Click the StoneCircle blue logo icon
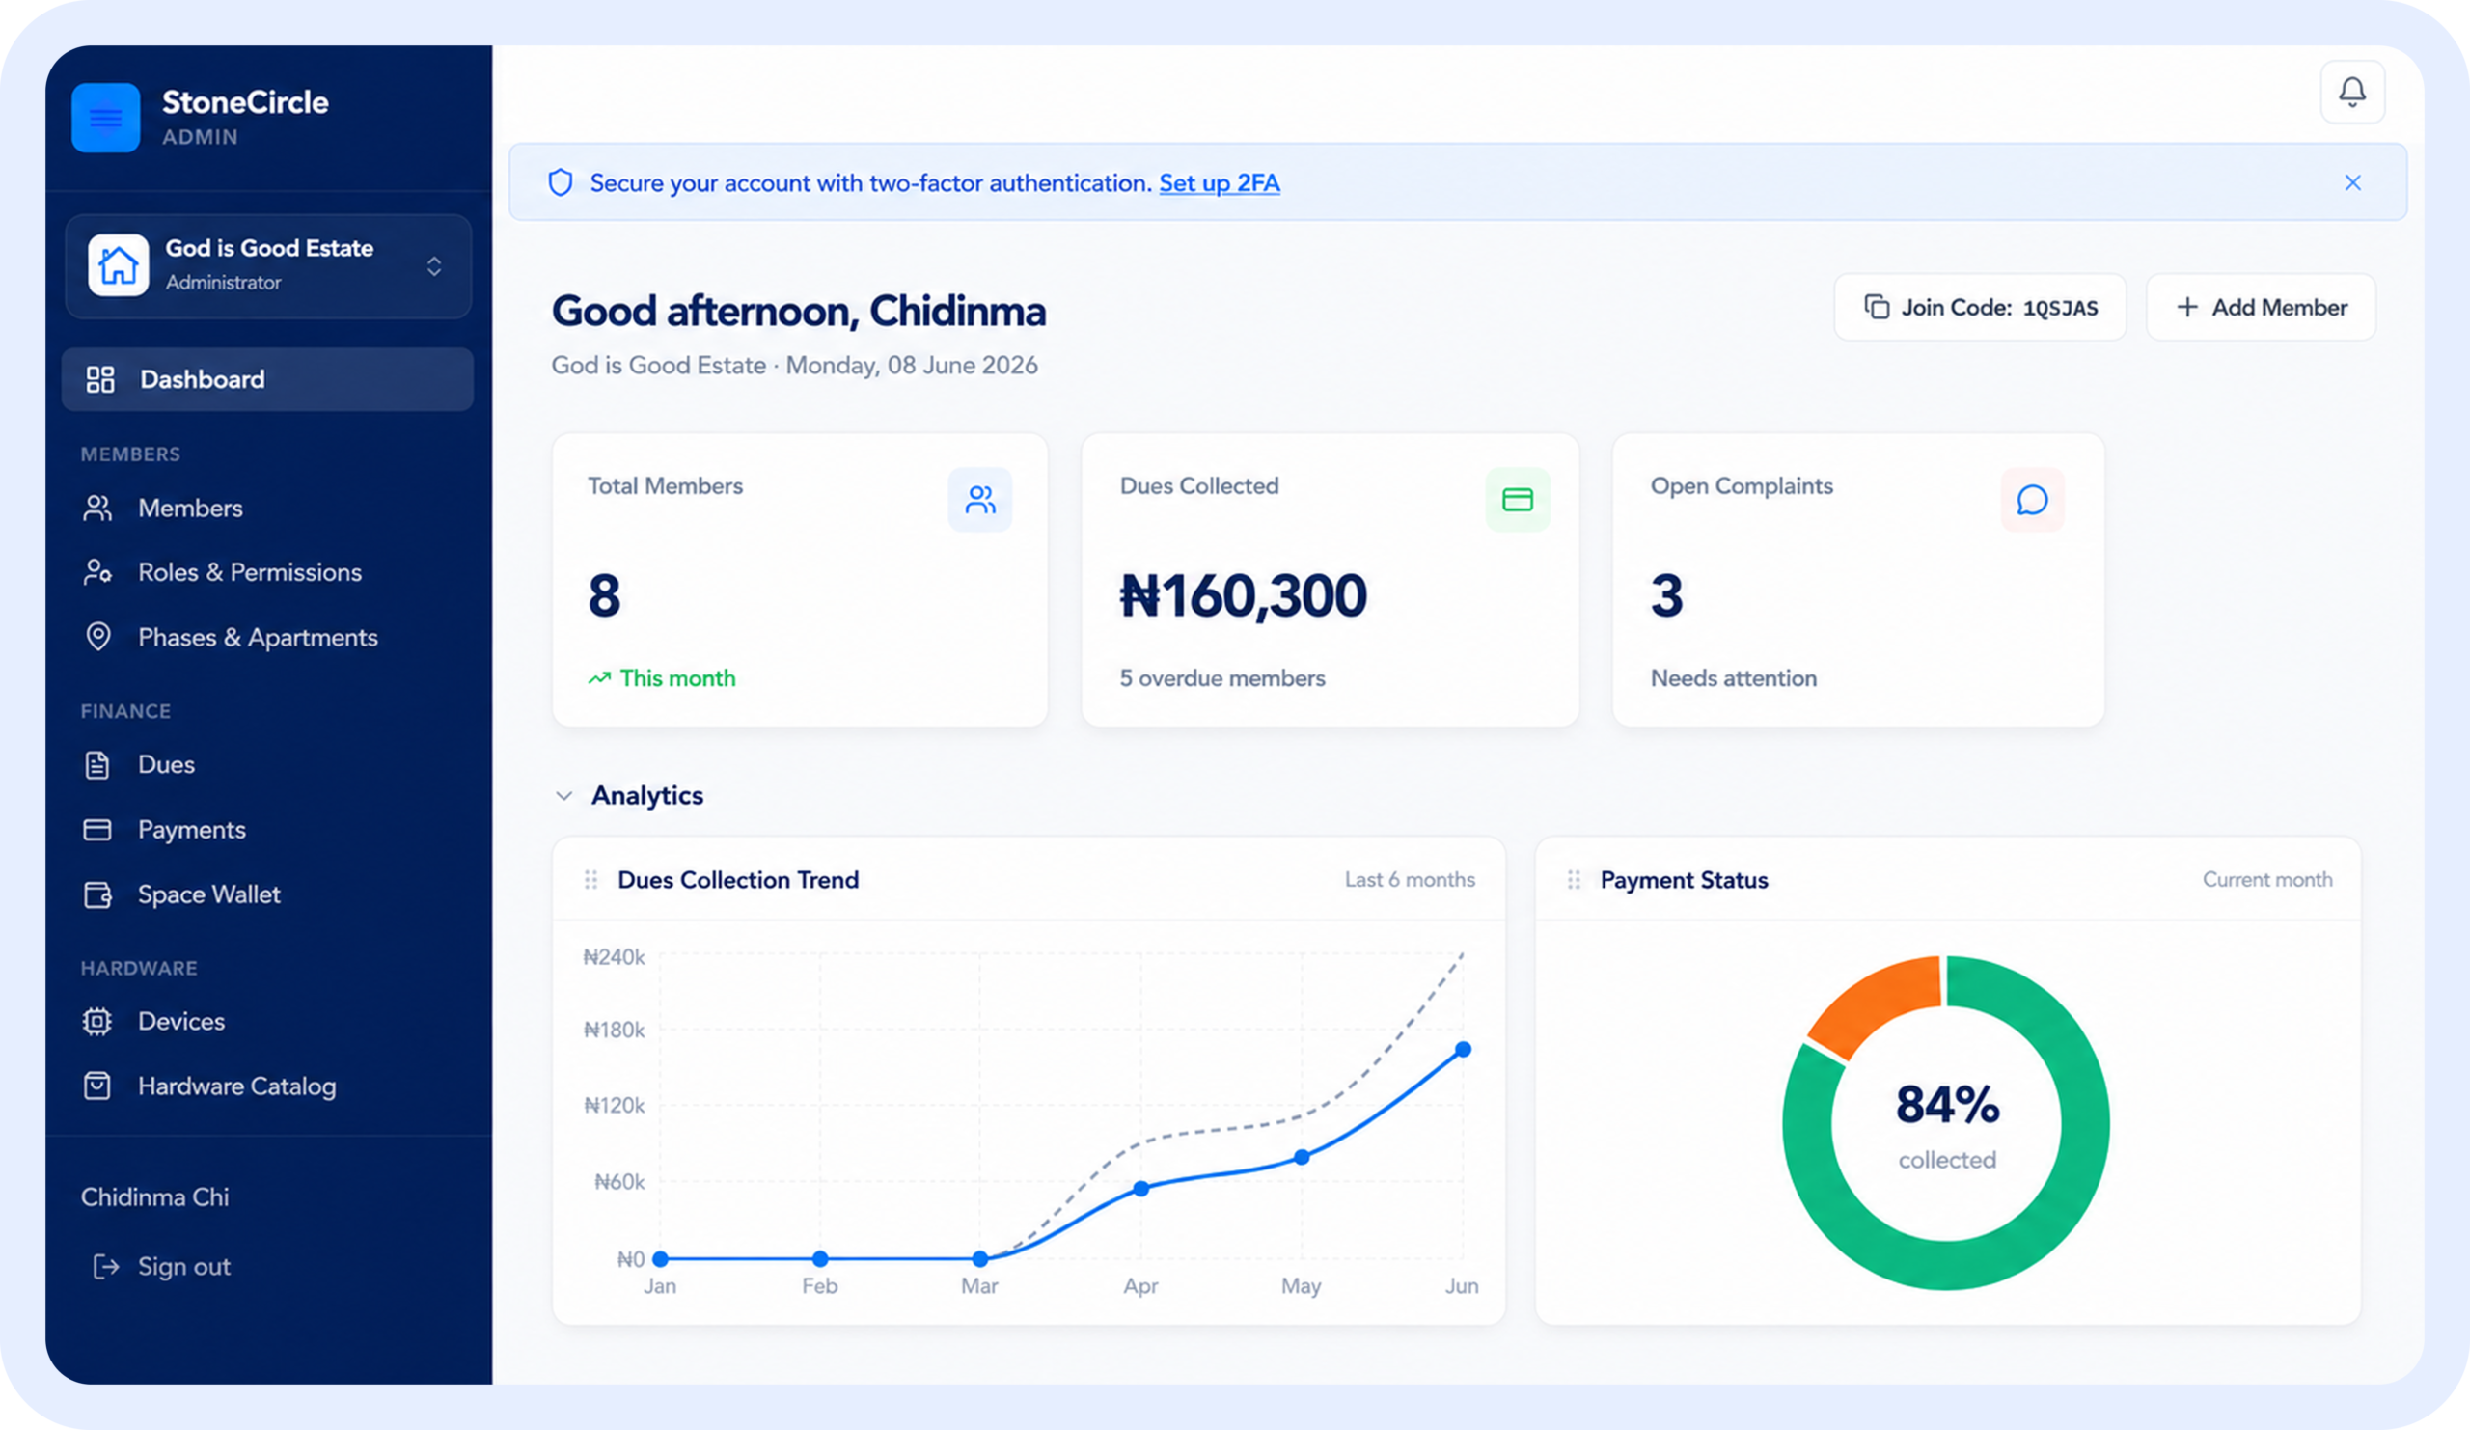This screenshot has height=1430, width=2470. point(106,118)
